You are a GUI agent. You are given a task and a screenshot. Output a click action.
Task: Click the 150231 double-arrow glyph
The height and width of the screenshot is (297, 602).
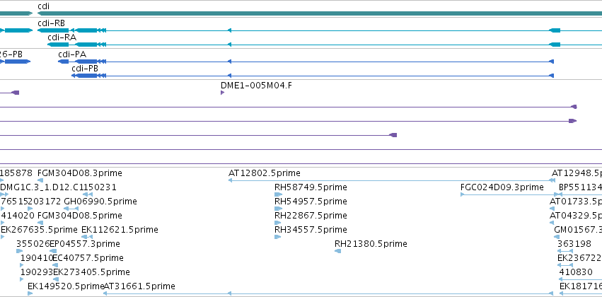[x=88, y=194]
